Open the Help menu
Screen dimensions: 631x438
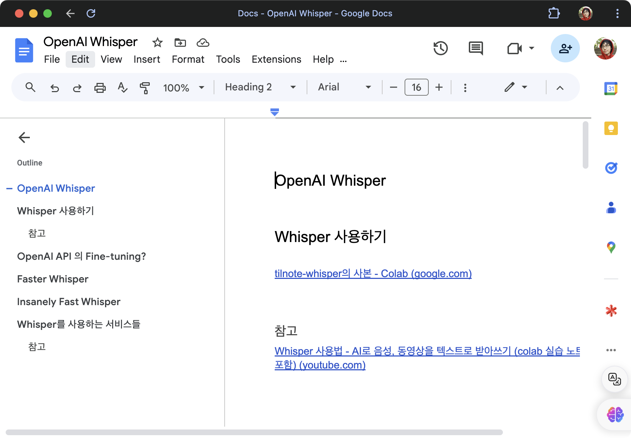[323, 59]
